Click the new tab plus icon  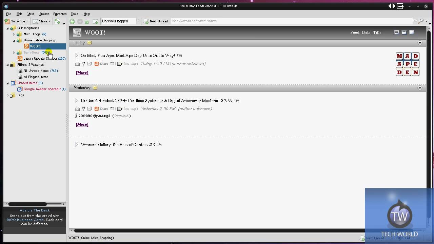pyautogui.click(x=96, y=22)
